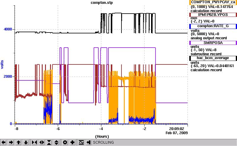237x146 pixels.
Task: Select the SMRPOSA purple legend entry
Action: click(213, 43)
